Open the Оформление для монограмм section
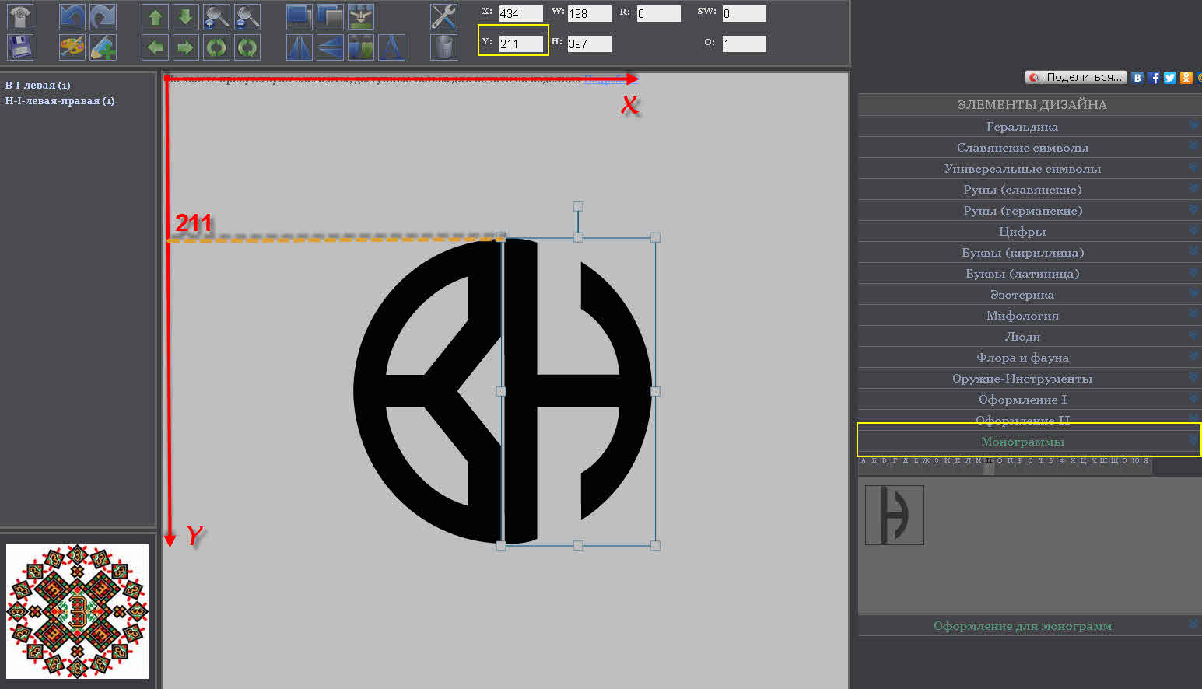Image resolution: width=1202 pixels, height=689 pixels. coord(1022,626)
